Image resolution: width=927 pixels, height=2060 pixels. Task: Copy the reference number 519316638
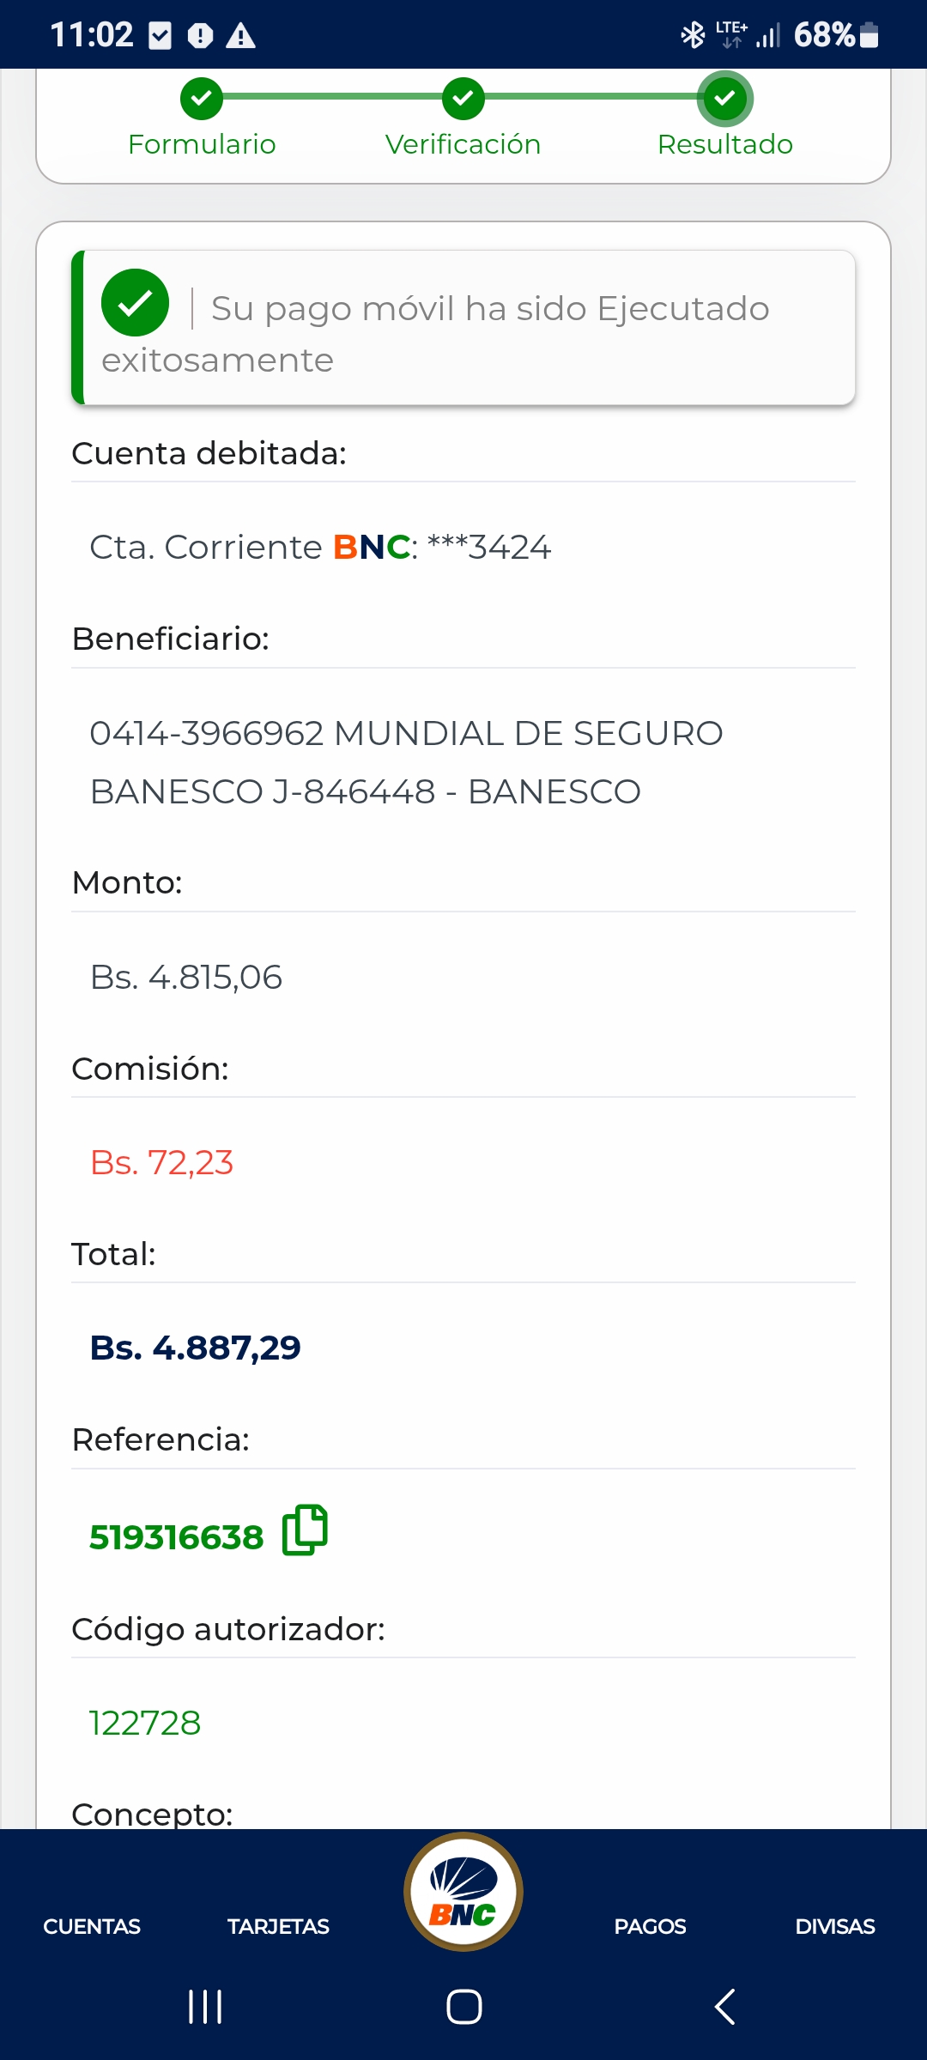pyautogui.click(x=305, y=1530)
